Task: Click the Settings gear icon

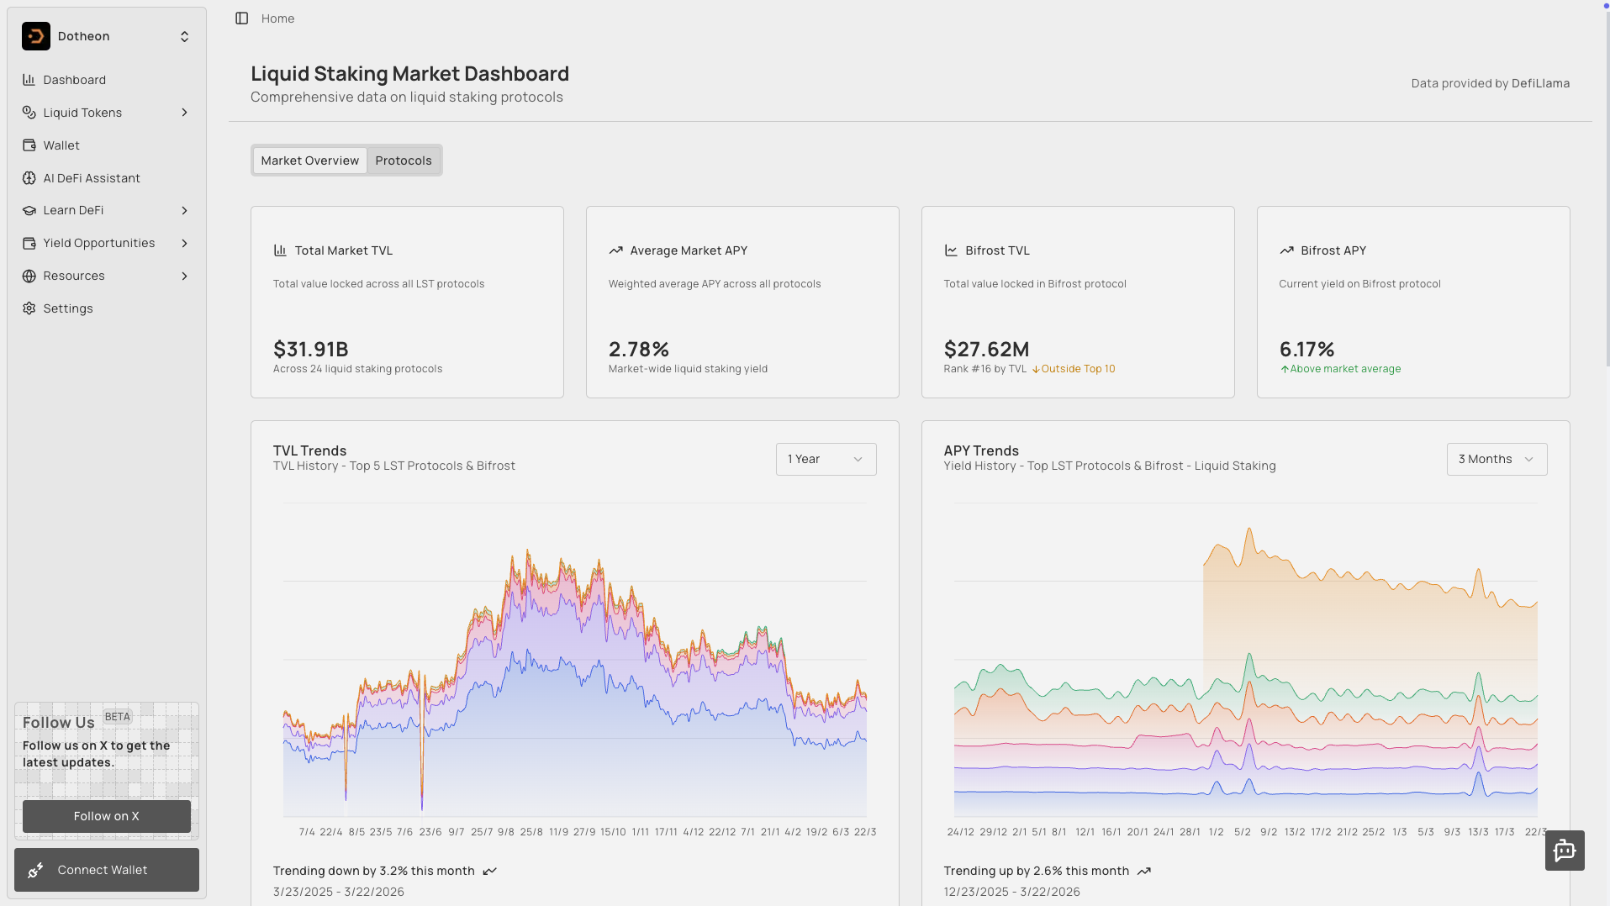Action: click(29, 308)
